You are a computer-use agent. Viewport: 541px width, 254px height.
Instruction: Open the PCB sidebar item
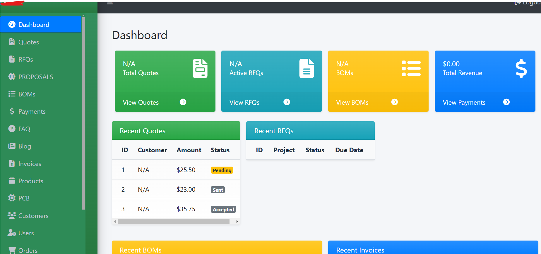(41, 198)
